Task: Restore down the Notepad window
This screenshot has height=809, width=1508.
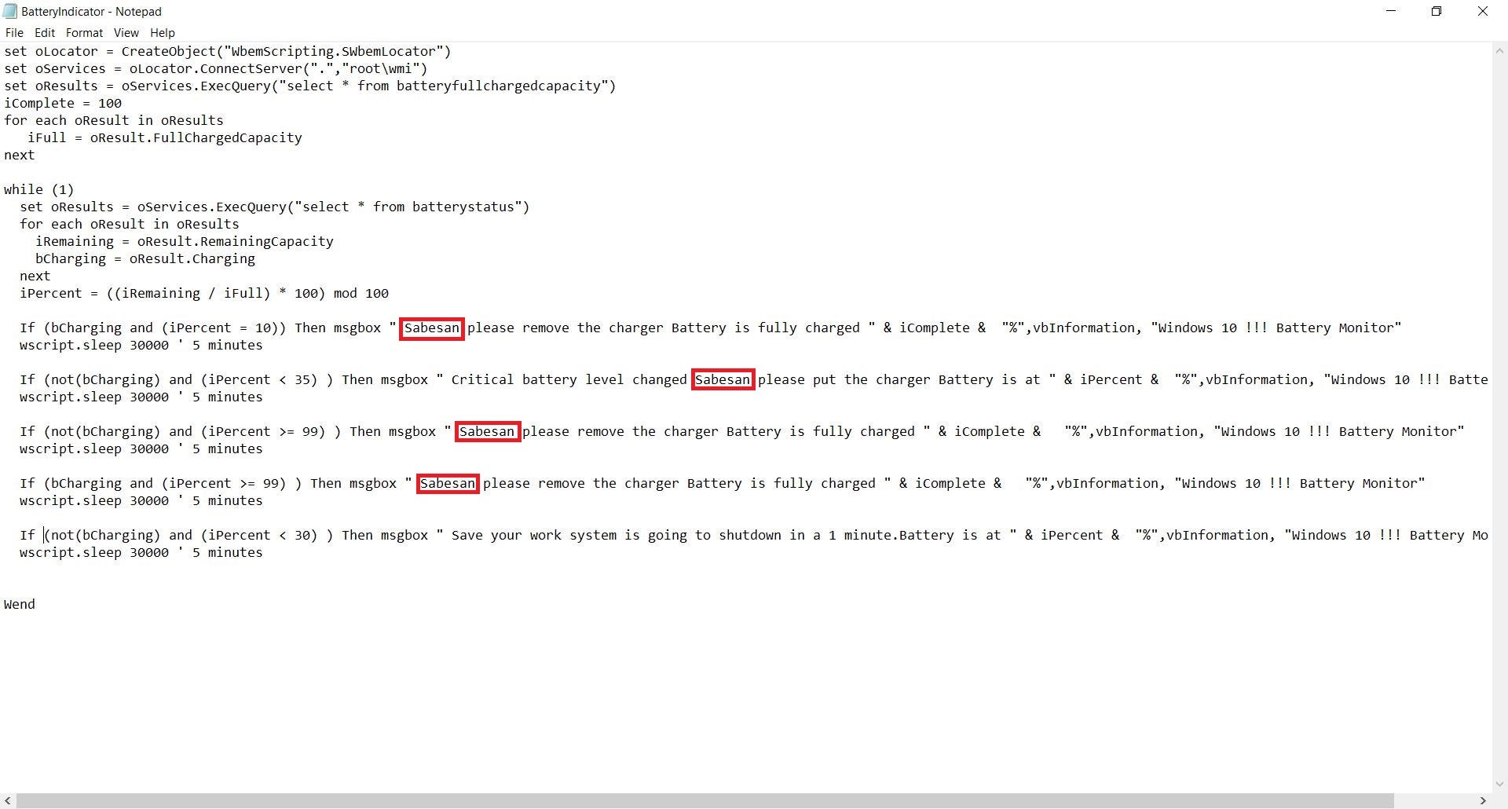Action: (1437, 12)
